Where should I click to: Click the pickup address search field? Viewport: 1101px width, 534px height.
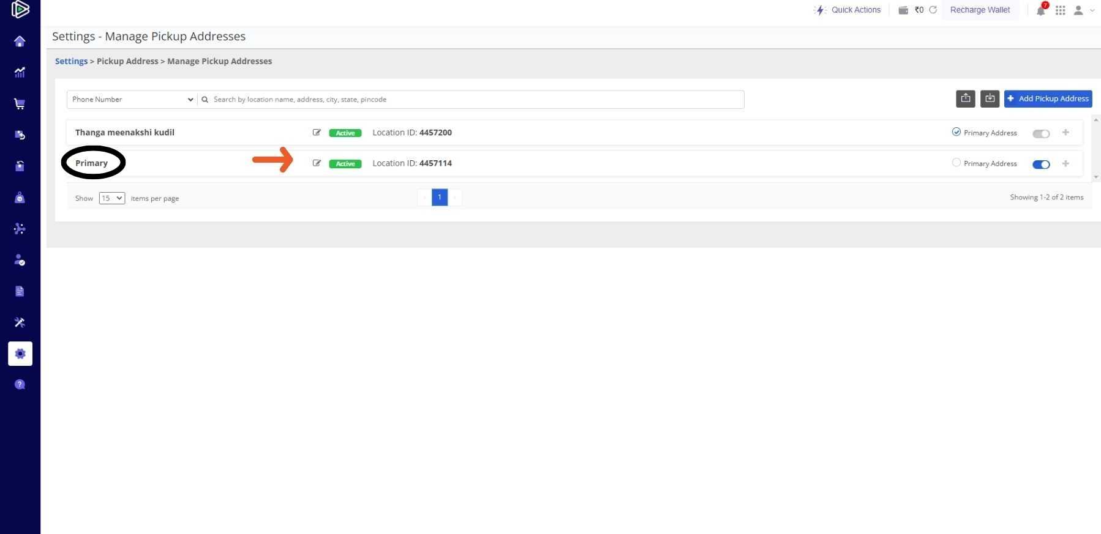tap(471, 99)
